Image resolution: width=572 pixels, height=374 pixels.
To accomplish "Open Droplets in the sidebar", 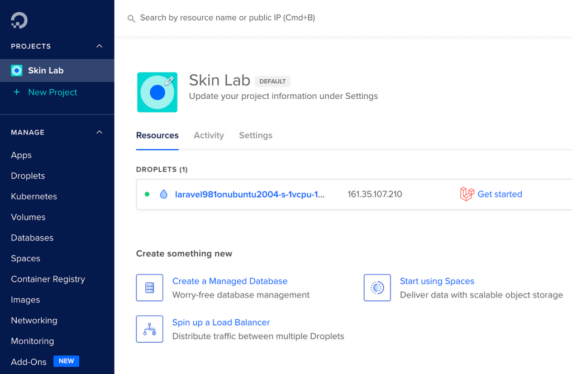I will tap(28, 176).
